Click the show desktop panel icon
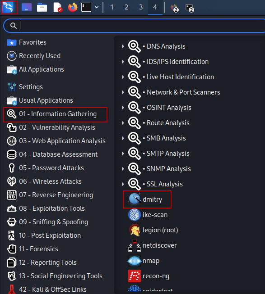This screenshot has width=265, height=294. pos(27,7)
